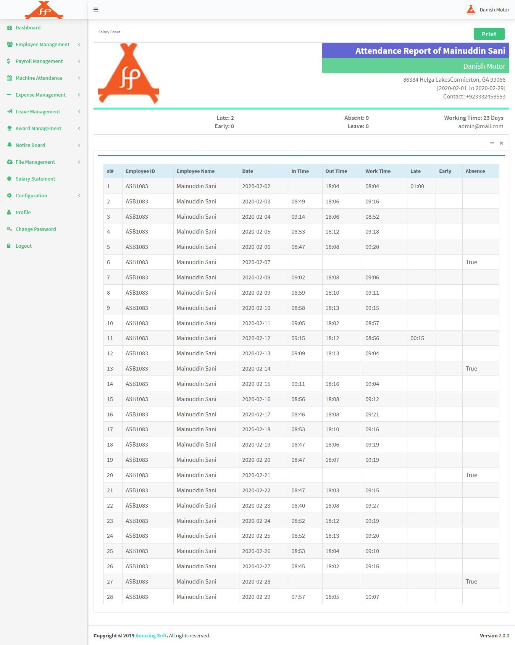Click the Profile user icon
515x645 pixels.
coord(9,213)
